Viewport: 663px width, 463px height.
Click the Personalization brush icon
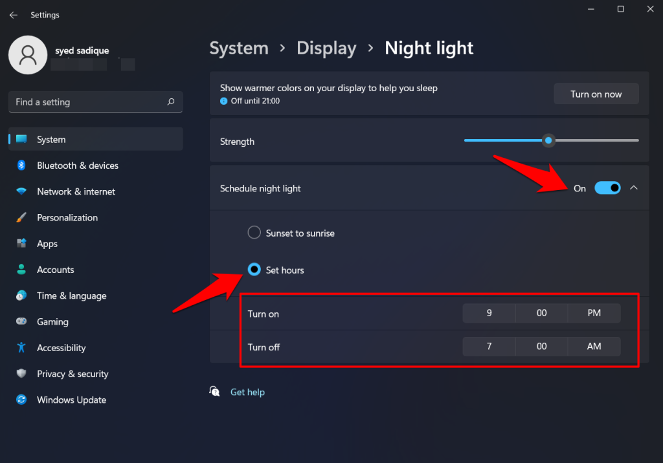(20, 217)
